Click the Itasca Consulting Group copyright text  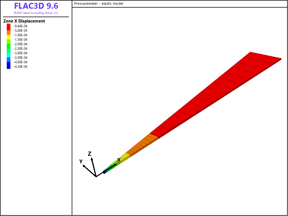coord(36,13)
